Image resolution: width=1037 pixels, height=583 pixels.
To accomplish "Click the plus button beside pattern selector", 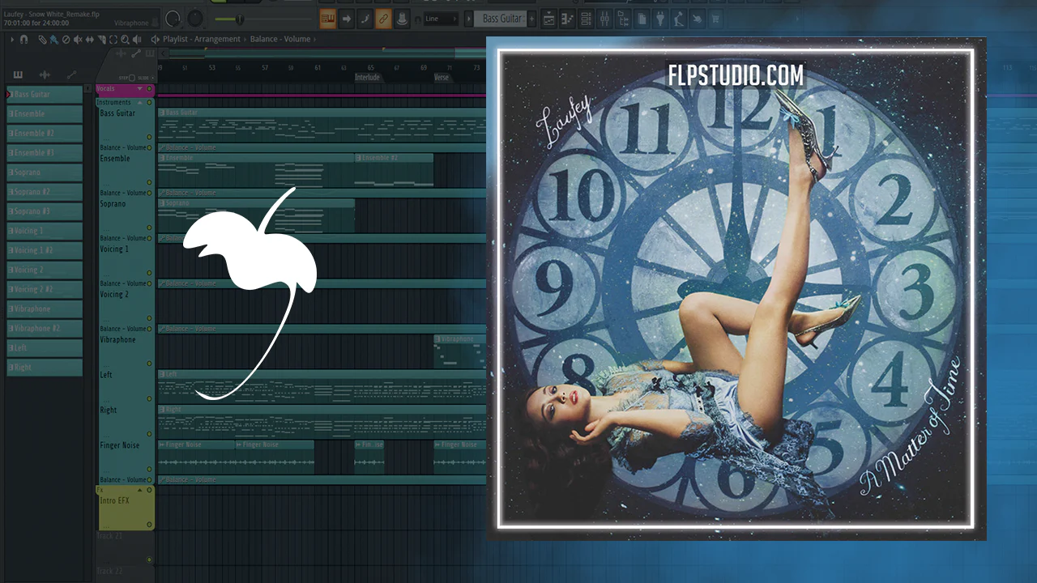I will point(534,19).
